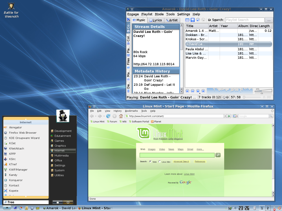Viewport: 282px width, 211px height.
Task: Click the start menu lock screen button
Action: point(58,202)
